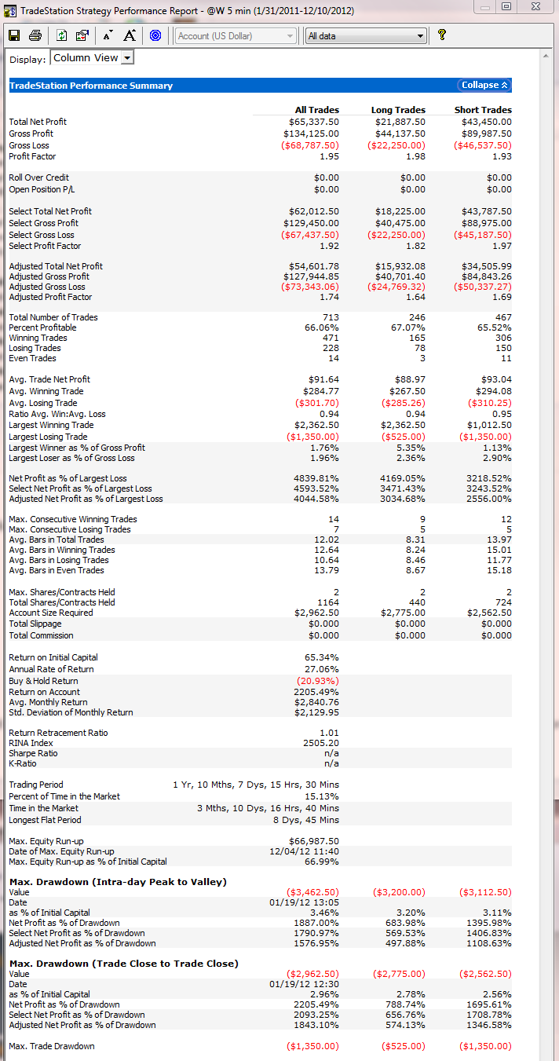The image size is (559, 1061).
Task: Click the vertical scrollbar up arrow
Action: pos(546,54)
